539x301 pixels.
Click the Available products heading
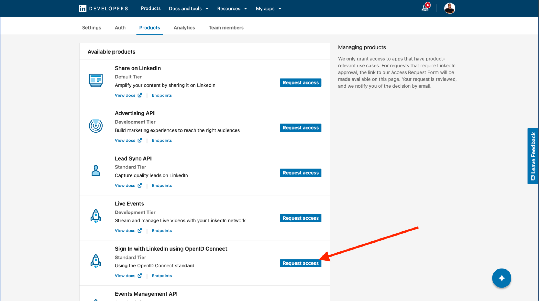click(x=111, y=52)
